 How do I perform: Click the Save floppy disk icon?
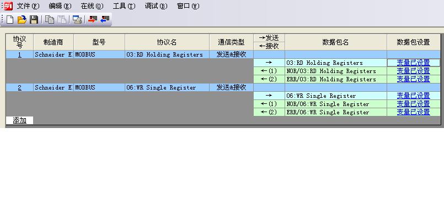[34, 19]
